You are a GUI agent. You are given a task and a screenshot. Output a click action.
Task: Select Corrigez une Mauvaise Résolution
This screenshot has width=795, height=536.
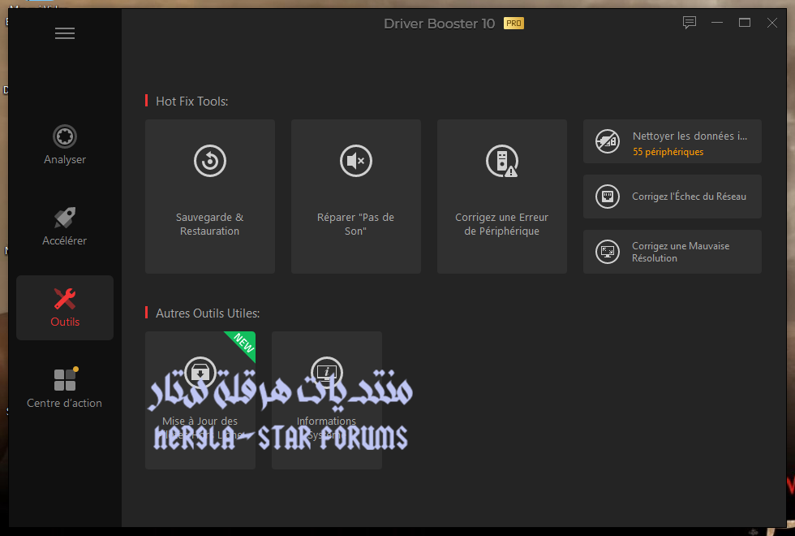(x=673, y=252)
